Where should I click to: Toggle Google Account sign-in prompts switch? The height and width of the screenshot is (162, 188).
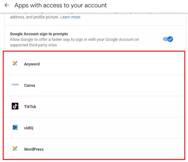(x=168, y=39)
